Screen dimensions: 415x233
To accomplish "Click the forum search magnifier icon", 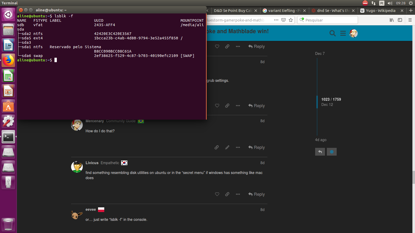I will tap(333, 33).
